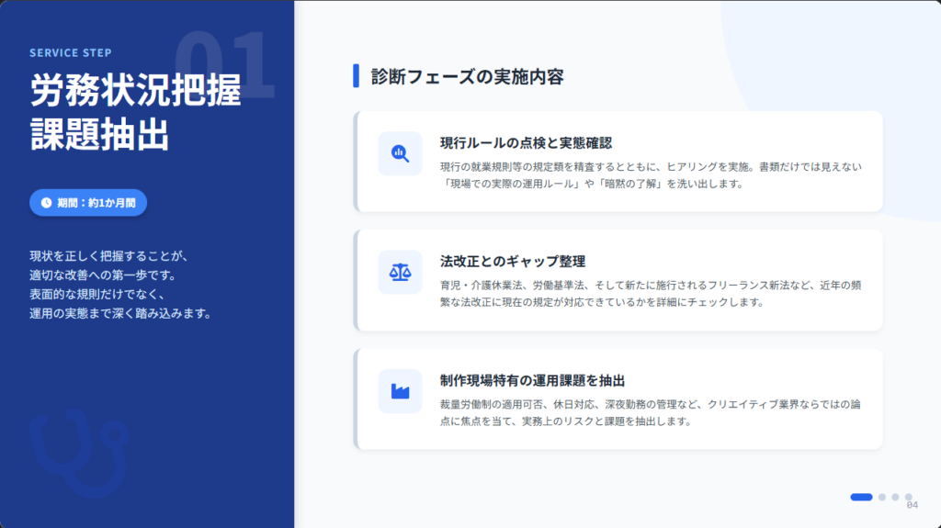The width and height of the screenshot is (941, 528).
Task: Go to the second pagination dot
Action: (882, 497)
